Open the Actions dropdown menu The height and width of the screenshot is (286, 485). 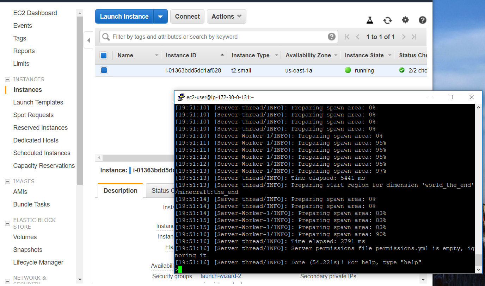click(226, 17)
